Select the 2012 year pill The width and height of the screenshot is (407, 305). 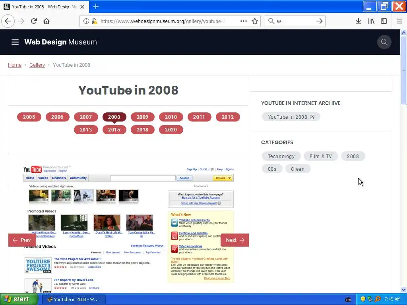click(x=228, y=117)
